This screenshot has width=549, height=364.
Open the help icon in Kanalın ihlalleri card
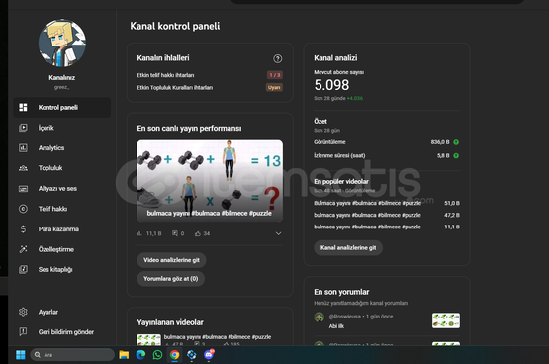point(277,58)
